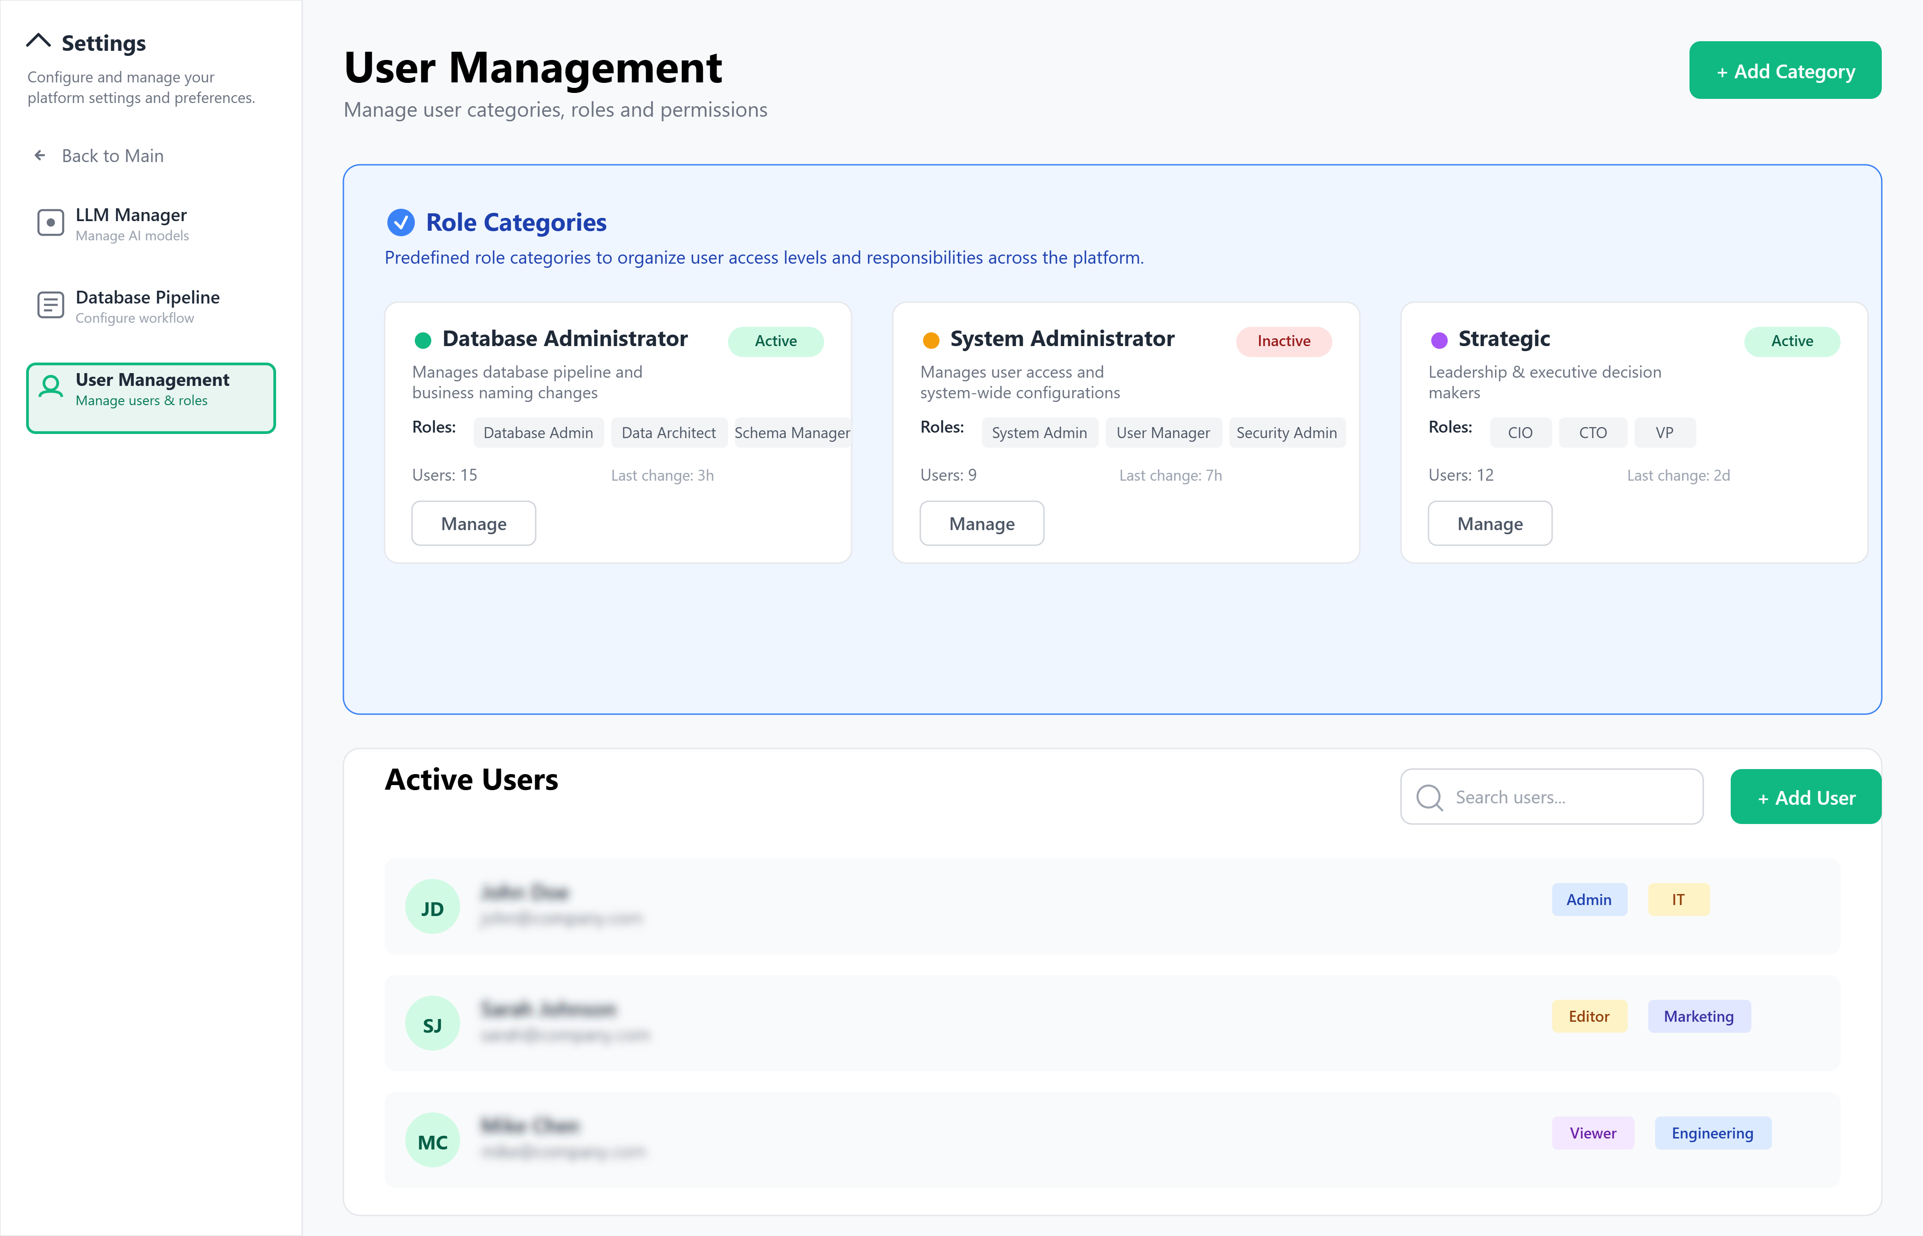The height and width of the screenshot is (1236, 1923).
Task: Click Inactive badge on System Administrator
Action: [x=1283, y=341]
